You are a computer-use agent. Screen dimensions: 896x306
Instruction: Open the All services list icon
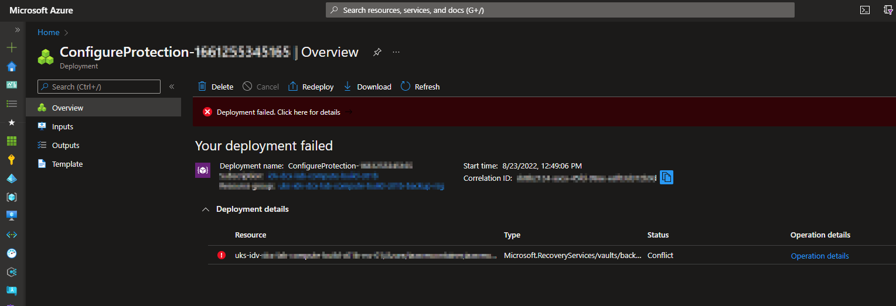coord(12,104)
